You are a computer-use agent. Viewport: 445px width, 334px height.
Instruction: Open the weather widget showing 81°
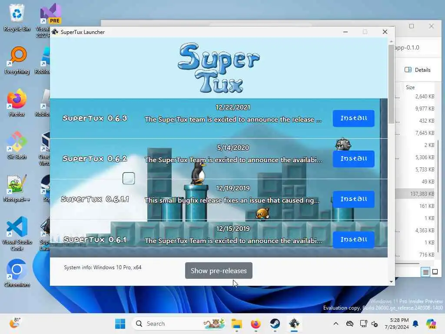pos(15,323)
